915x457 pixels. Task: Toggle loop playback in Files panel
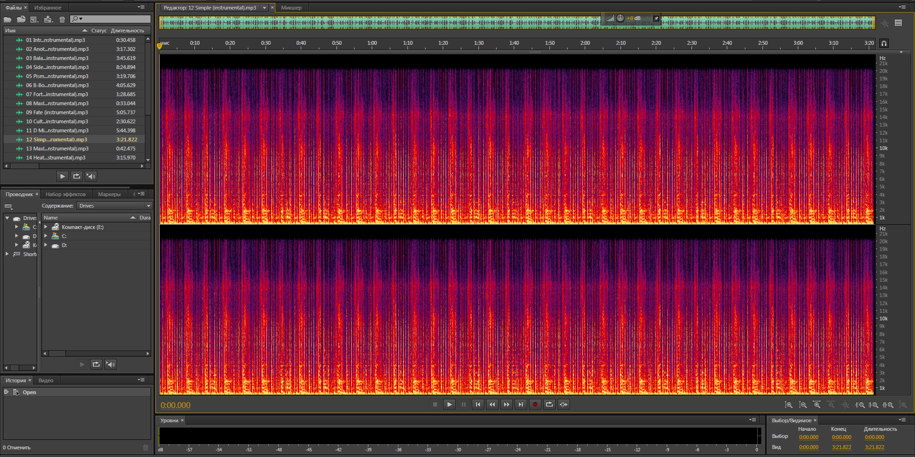[x=77, y=176]
